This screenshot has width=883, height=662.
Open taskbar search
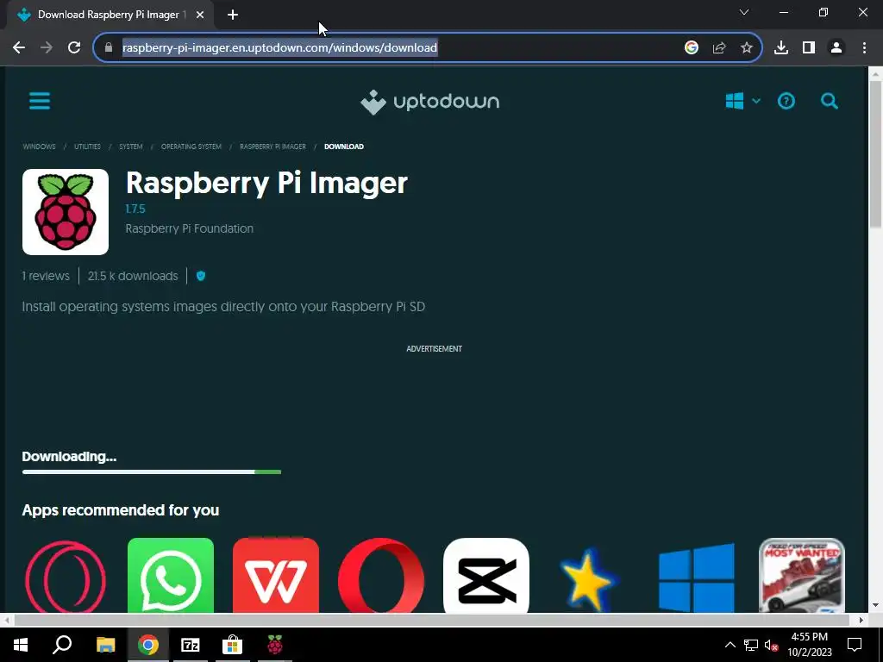pos(62,645)
